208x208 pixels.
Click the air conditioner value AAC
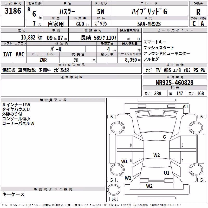pyautogui.click(x=20, y=54)
